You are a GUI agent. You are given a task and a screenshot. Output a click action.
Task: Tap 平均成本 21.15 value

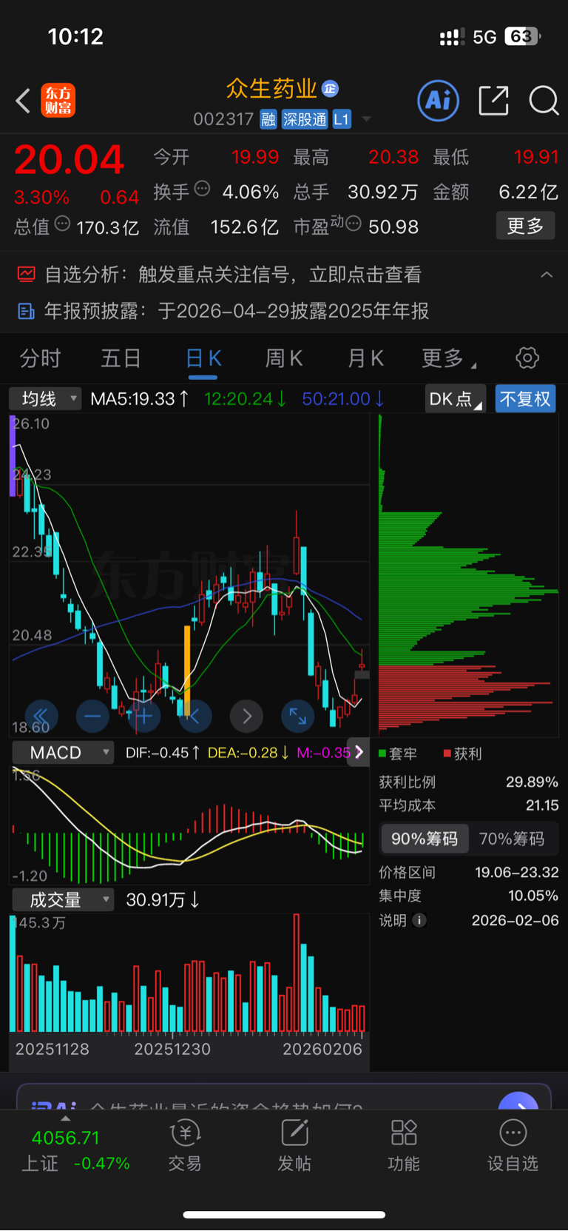[542, 805]
